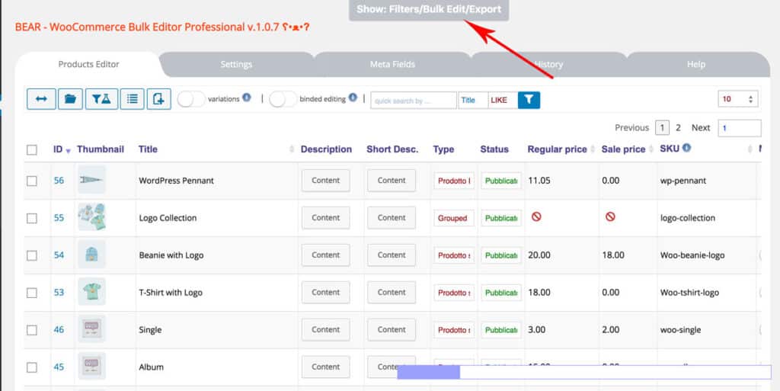Check the box for the Album product

pyautogui.click(x=32, y=367)
